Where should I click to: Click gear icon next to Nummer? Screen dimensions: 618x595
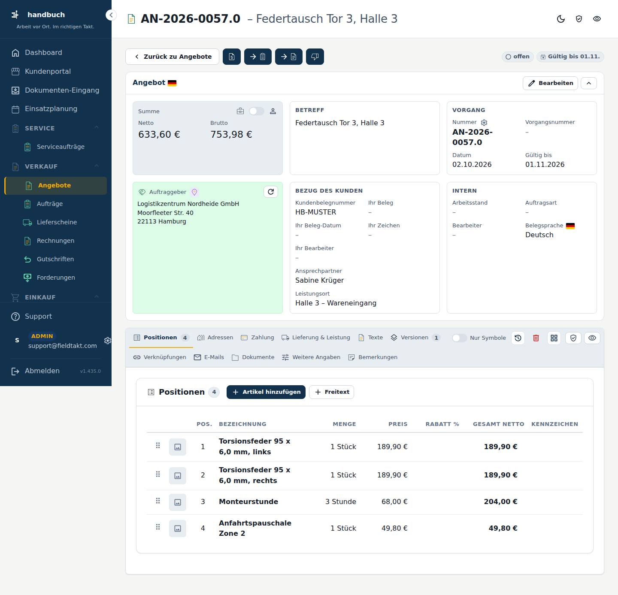click(x=484, y=123)
